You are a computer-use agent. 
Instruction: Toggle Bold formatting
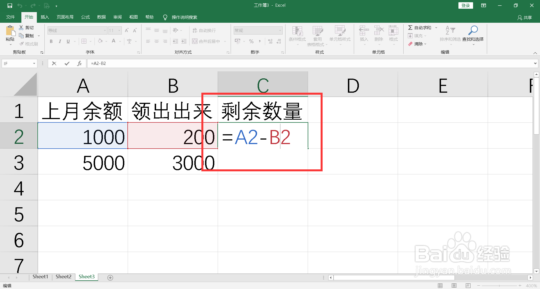[51, 42]
